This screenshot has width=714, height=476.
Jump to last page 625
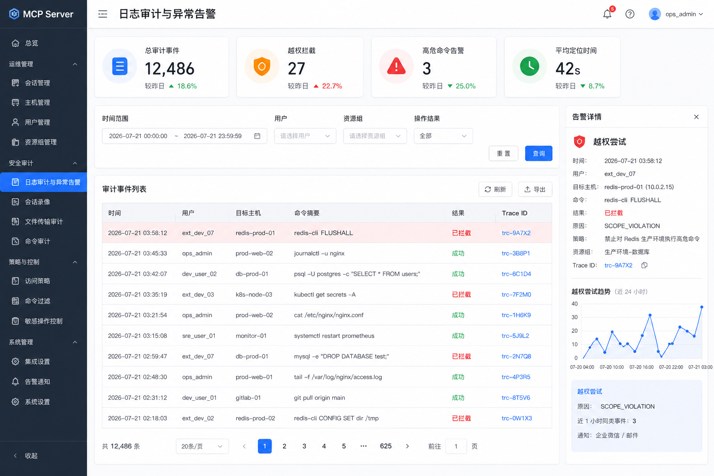(386, 446)
